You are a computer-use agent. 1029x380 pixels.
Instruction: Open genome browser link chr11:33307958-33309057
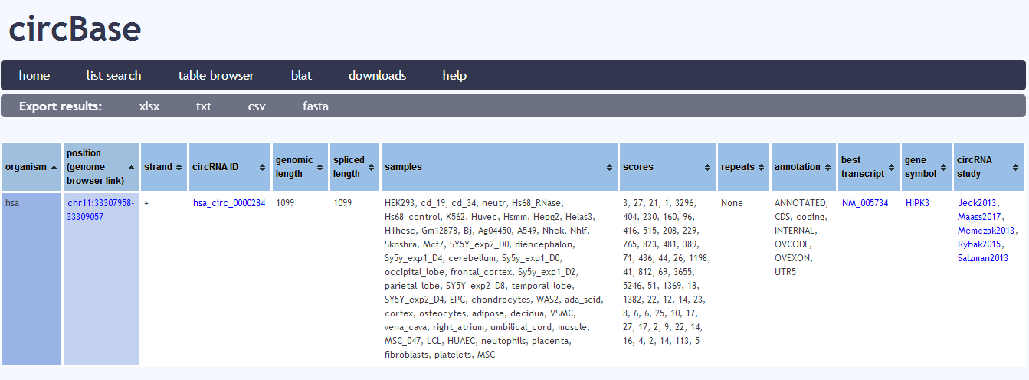pos(100,209)
